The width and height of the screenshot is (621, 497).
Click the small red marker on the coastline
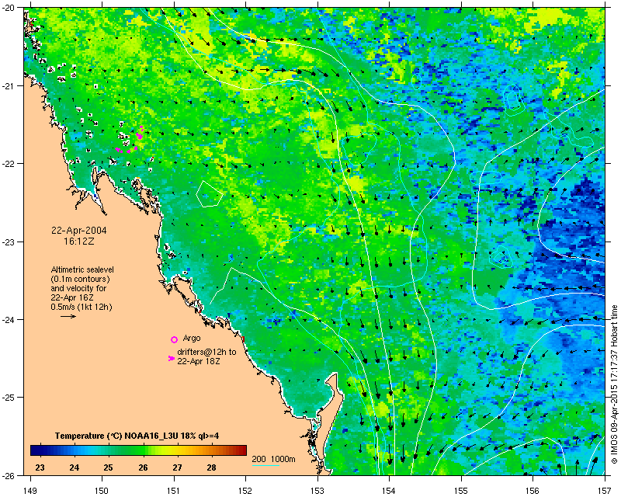pos(244,339)
